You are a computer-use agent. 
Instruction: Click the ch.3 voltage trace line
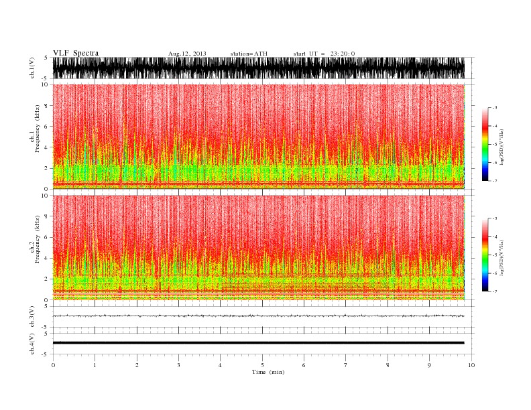point(258,316)
